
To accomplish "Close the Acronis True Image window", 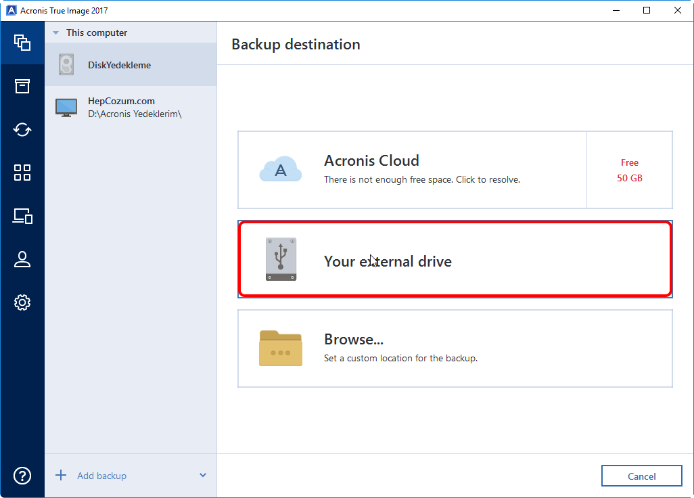I will coord(678,10).
